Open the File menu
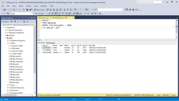 point(3,6)
